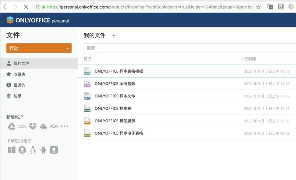
Task: Click the XLSX icon of 样本电子表格
Action: (x=87, y=133)
